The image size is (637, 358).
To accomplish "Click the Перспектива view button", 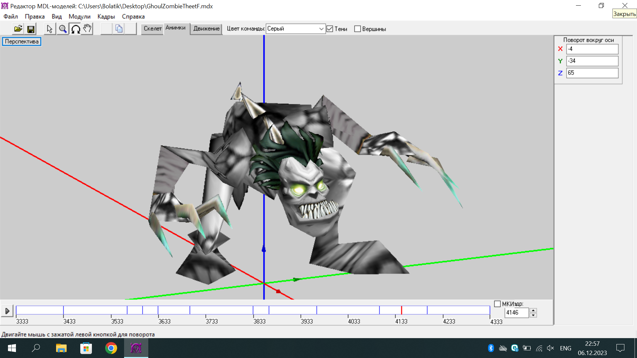I will tap(22, 41).
